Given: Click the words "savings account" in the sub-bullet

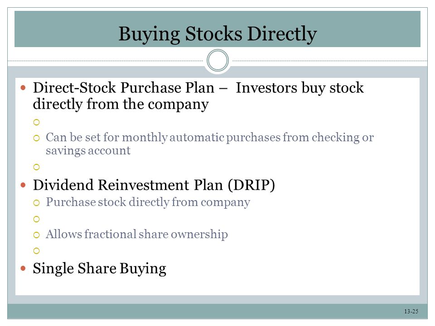Looking at the screenshot, I should pyautogui.click(x=88, y=151).
